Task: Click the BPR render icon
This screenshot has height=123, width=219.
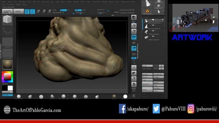Action: (134, 17)
